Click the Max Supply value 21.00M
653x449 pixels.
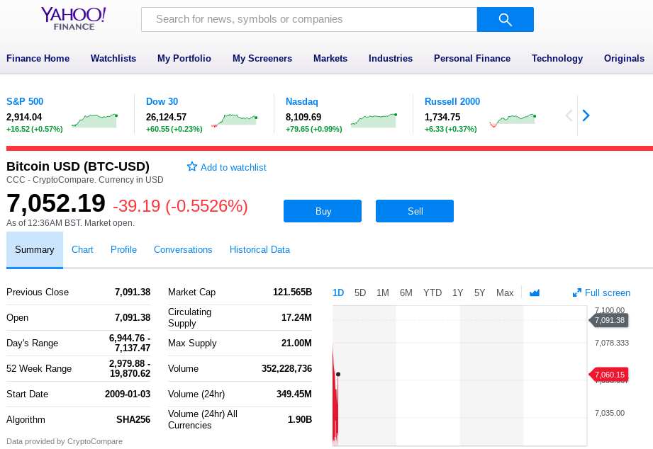tap(296, 343)
